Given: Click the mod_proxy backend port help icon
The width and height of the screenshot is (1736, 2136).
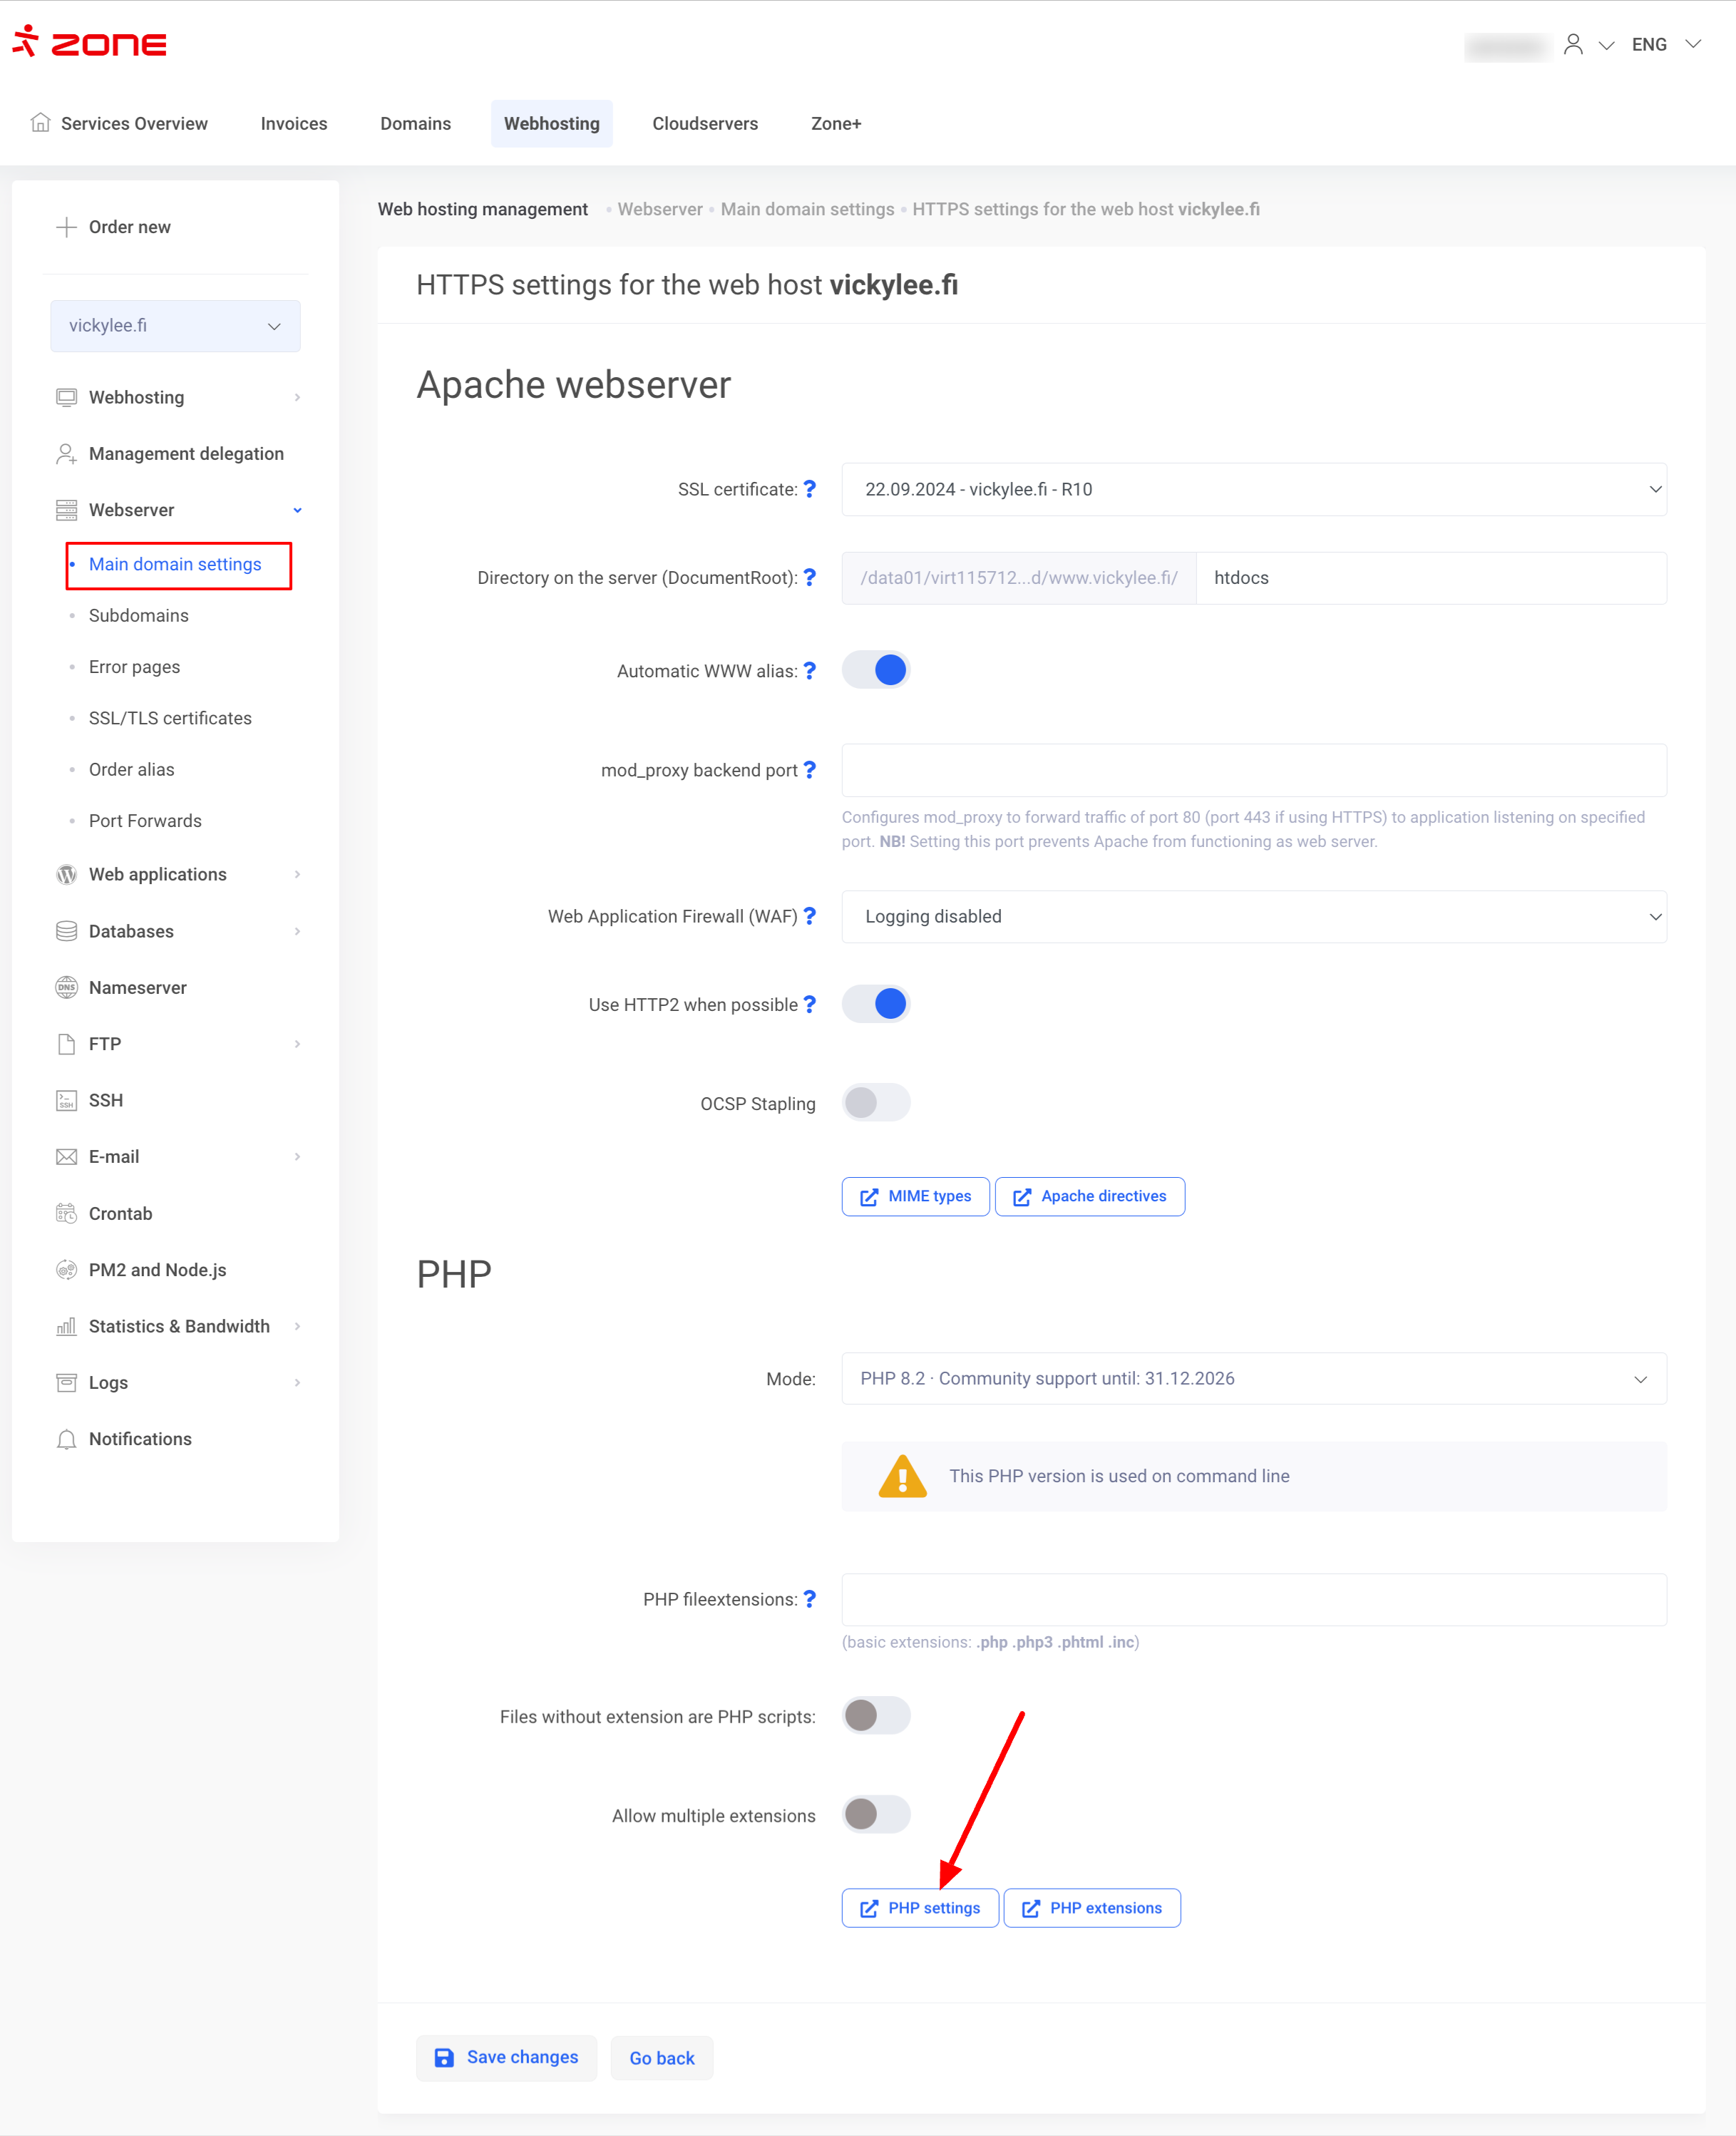Looking at the screenshot, I should [x=809, y=770].
